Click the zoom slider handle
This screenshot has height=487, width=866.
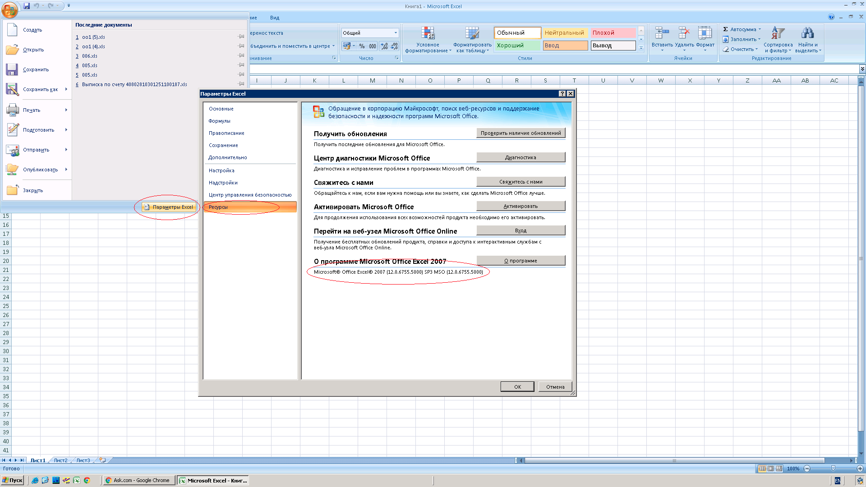pyautogui.click(x=833, y=469)
